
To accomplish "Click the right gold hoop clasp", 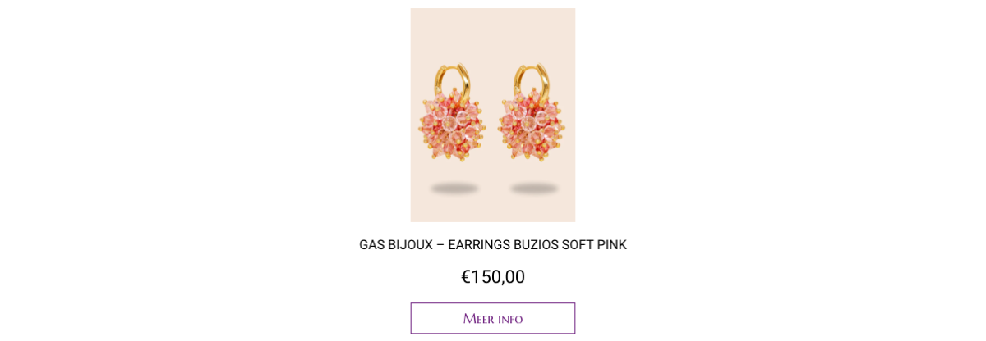I will (532, 84).
